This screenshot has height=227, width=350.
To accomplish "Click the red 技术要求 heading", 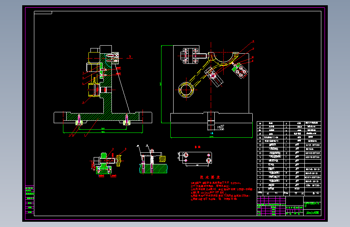I will pyautogui.click(x=210, y=177).
